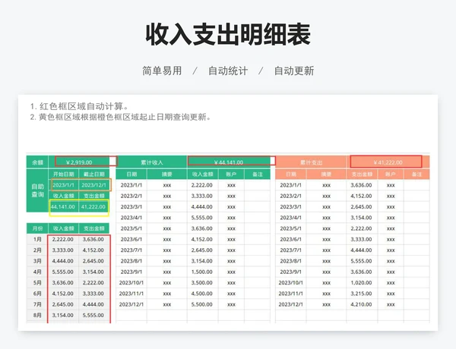456x349 pixels.
Task: Edit the start date 2023/1/1 in 自助查询
Action: click(x=63, y=185)
